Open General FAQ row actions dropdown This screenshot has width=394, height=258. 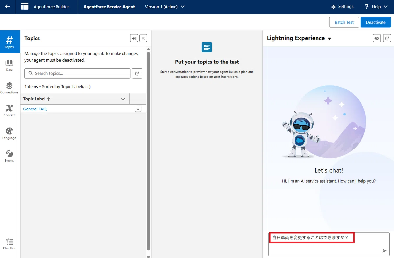(138, 109)
